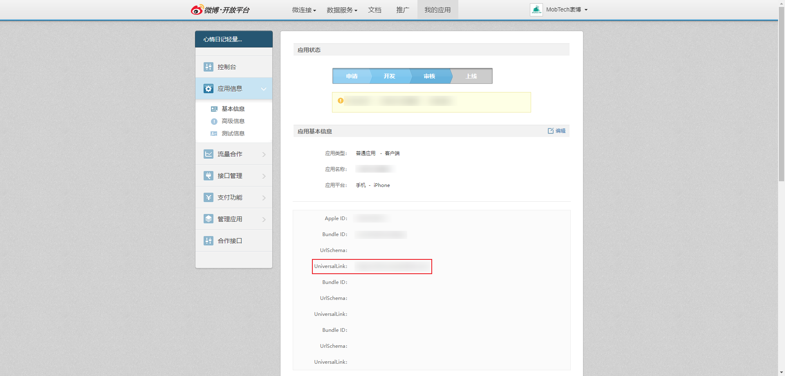Click the 心情日记轻量... app title header
Viewport: 785px width, 376px height.
(x=234, y=39)
